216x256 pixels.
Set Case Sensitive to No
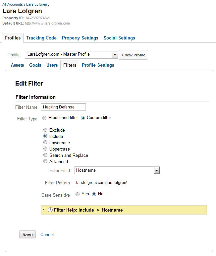point(94,194)
